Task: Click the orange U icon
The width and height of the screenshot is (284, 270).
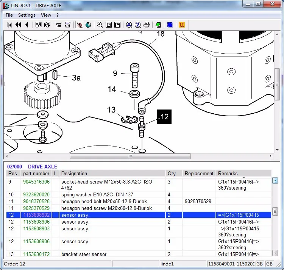Action: click(181, 25)
